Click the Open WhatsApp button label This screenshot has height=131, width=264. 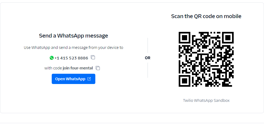(70, 79)
